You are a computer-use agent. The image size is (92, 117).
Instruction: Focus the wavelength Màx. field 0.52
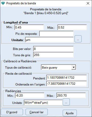pos(72,27)
